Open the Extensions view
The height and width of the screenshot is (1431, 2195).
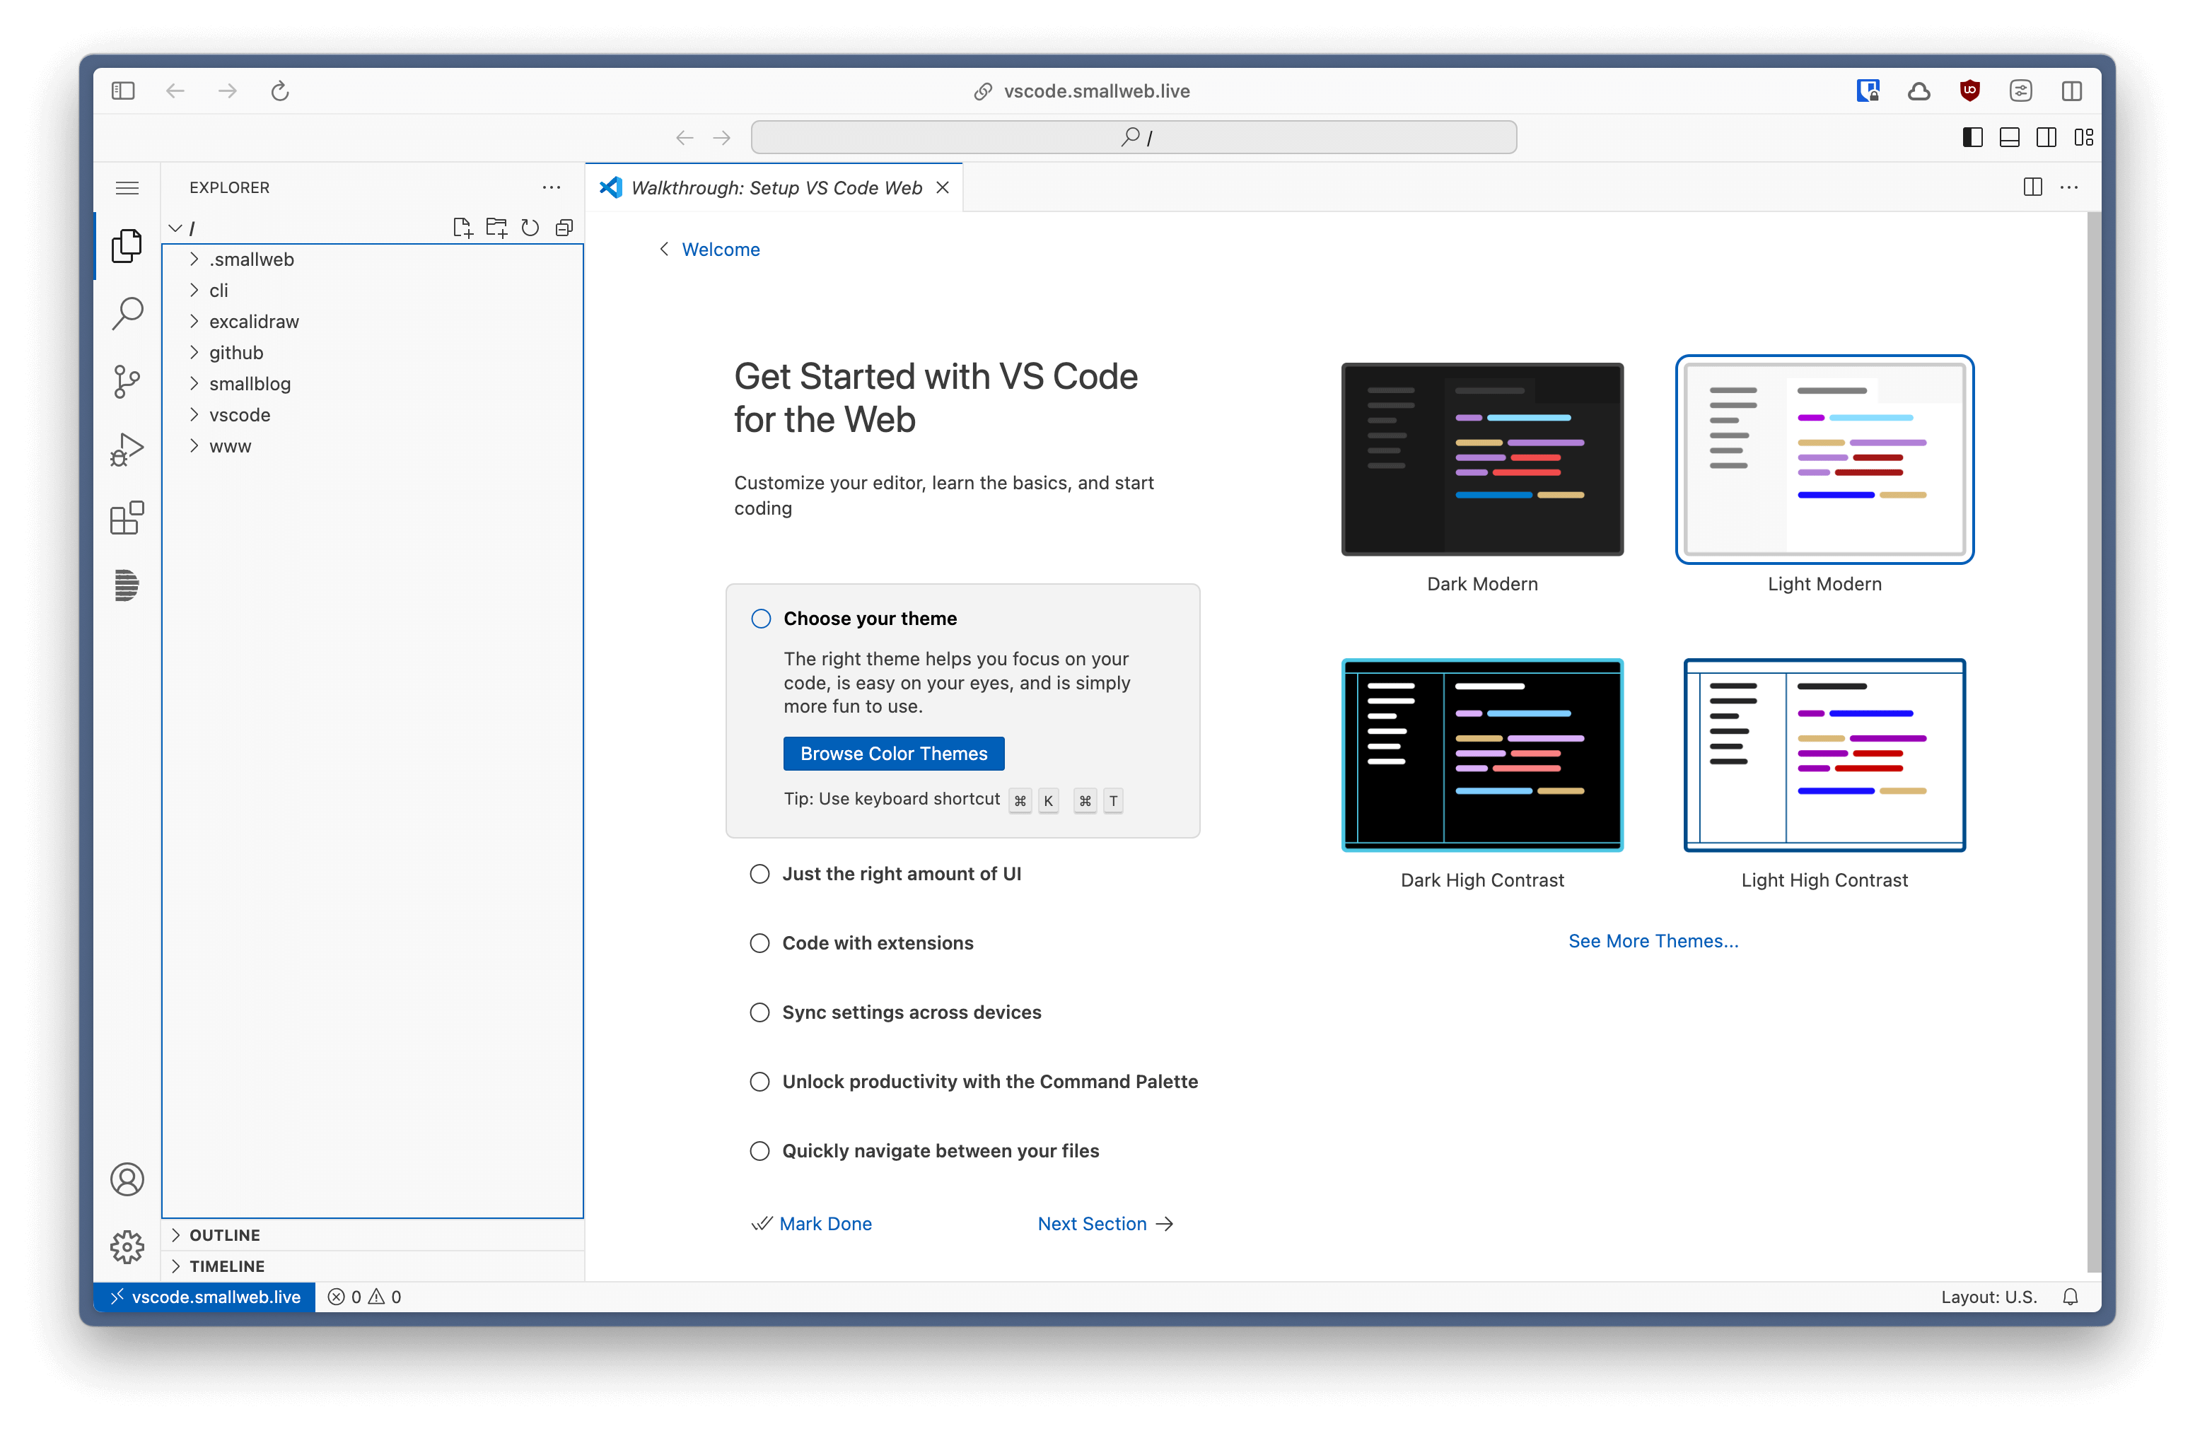[x=127, y=518]
